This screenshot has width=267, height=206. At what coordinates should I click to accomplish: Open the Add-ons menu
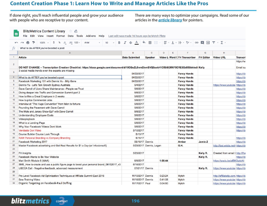[x=91, y=36]
